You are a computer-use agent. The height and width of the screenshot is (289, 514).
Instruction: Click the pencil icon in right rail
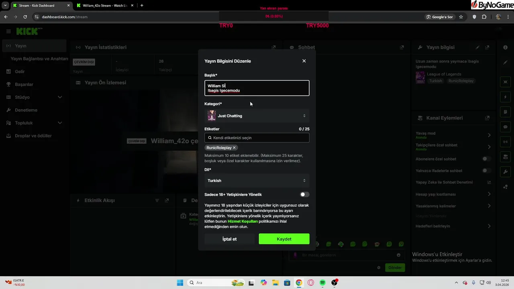[505, 63]
